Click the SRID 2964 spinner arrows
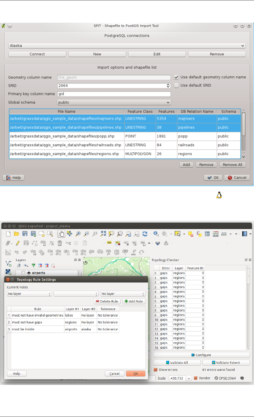Image resolution: width=254 pixels, height=417 pixels. tap(168, 86)
